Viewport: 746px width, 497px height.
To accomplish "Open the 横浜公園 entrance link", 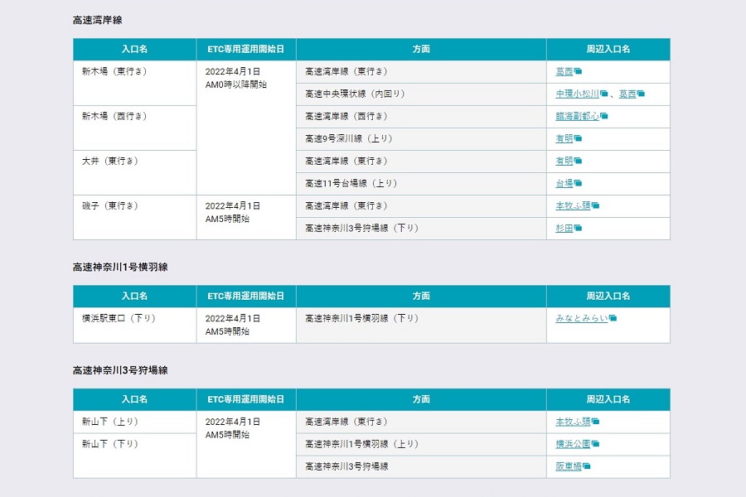I will tap(574, 444).
